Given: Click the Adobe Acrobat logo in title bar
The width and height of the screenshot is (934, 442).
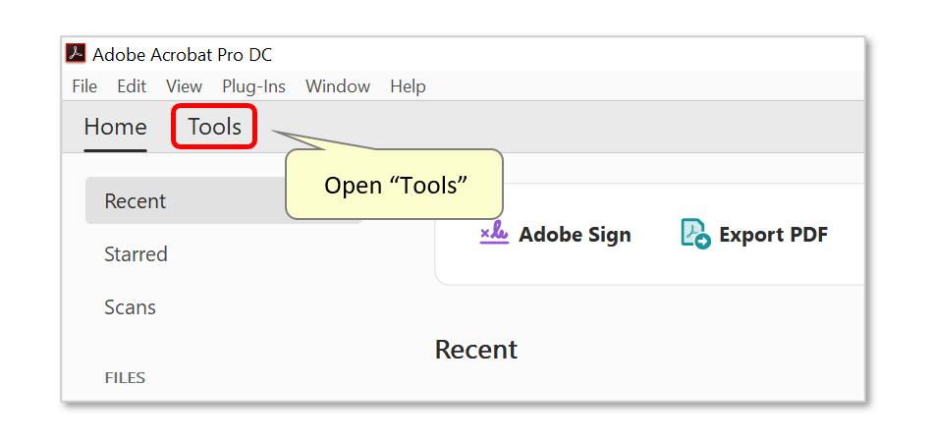Looking at the screenshot, I should 76,54.
